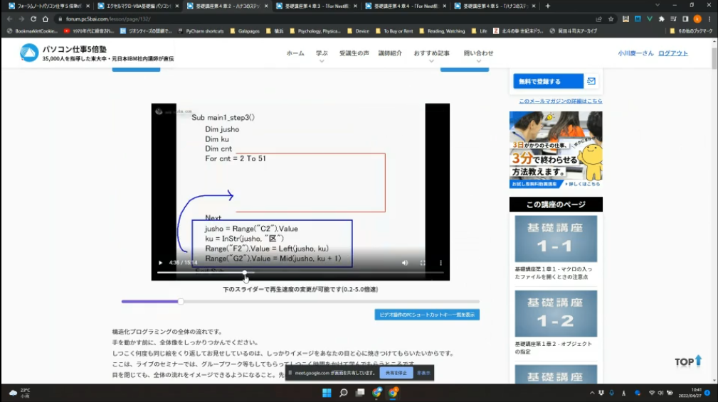718x402 pixels.
Task: Play the lesson video
Action: pyautogui.click(x=160, y=263)
